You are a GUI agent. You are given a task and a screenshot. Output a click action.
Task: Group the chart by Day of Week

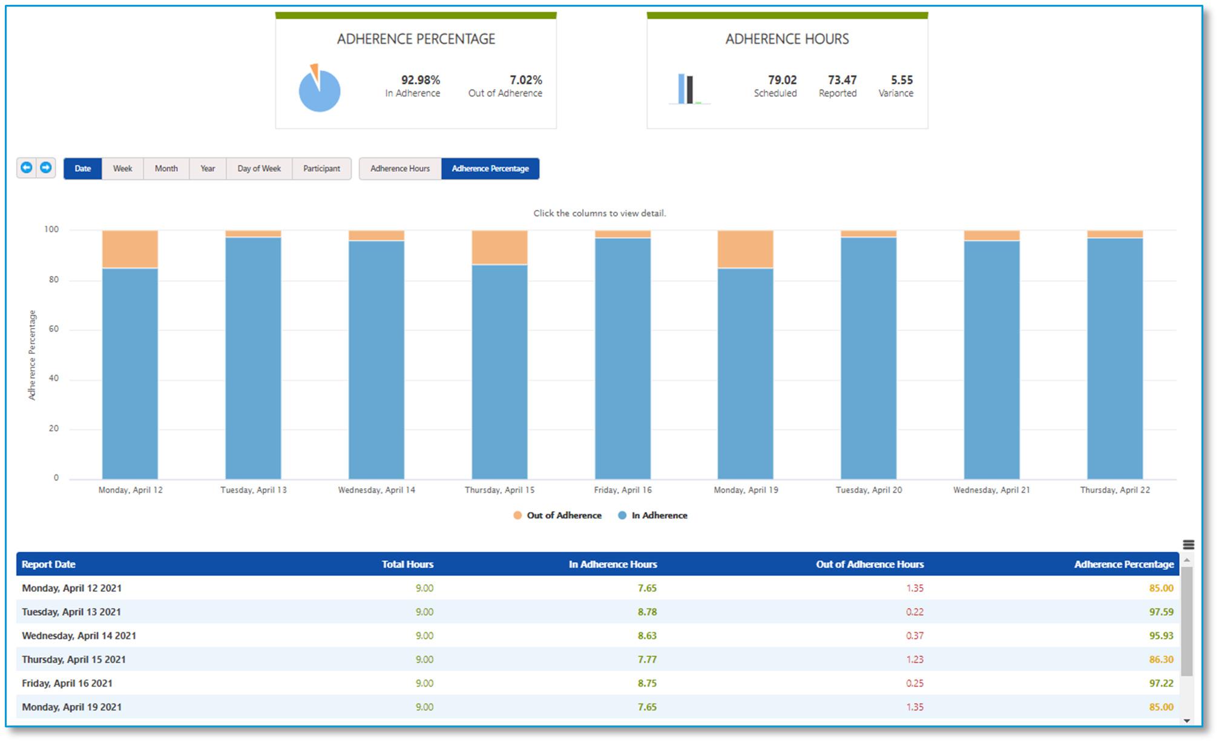[259, 169]
